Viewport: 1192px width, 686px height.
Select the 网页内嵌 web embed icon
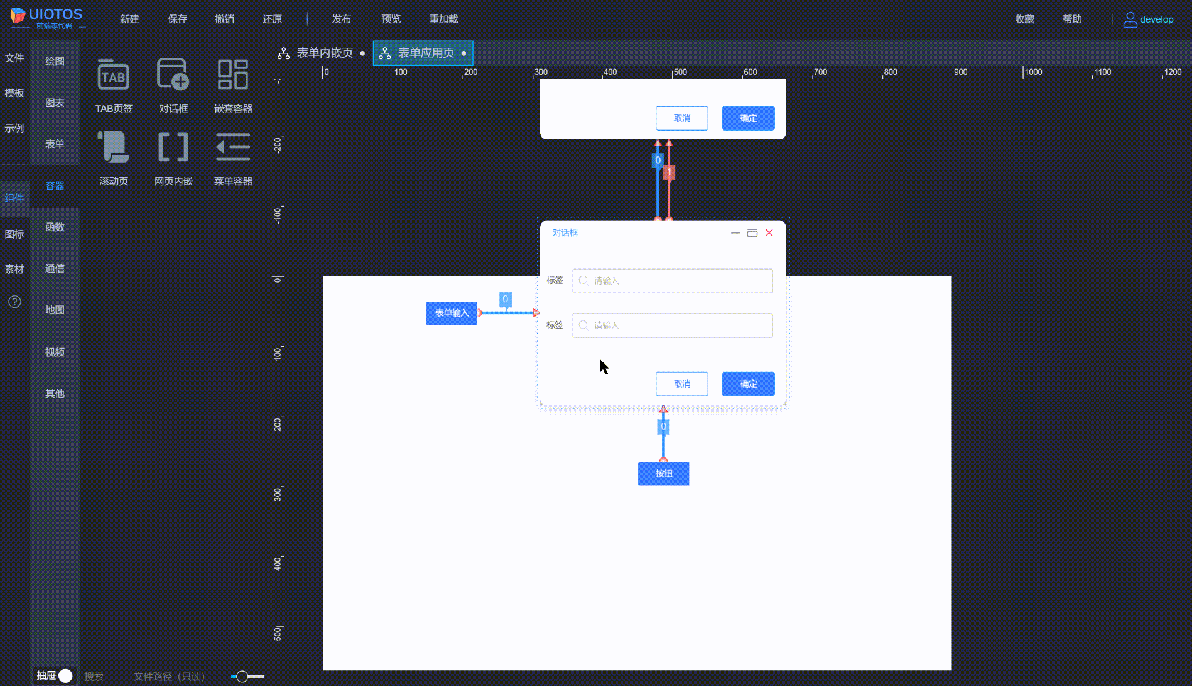pos(173,148)
